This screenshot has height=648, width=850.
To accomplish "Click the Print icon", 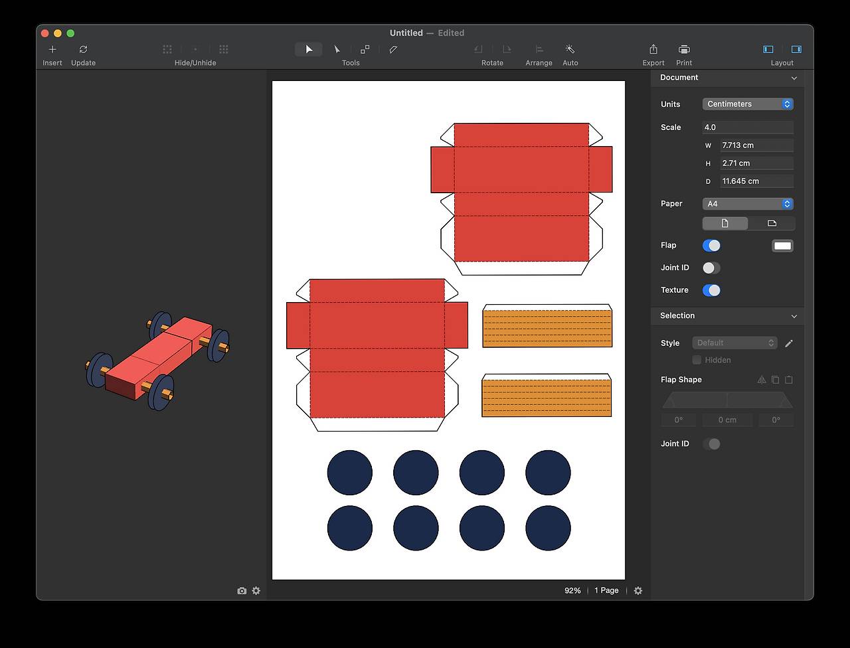I will click(684, 50).
